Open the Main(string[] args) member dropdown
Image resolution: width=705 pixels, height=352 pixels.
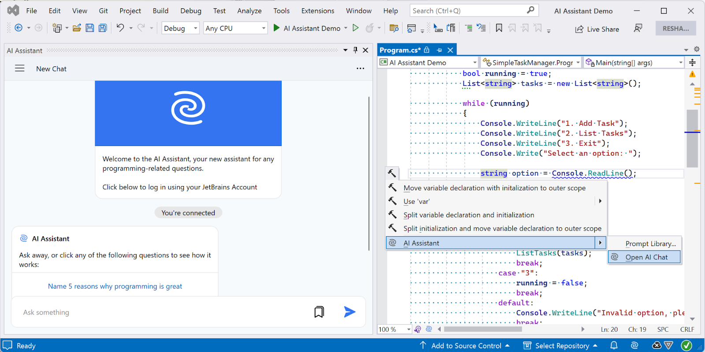(x=634, y=62)
